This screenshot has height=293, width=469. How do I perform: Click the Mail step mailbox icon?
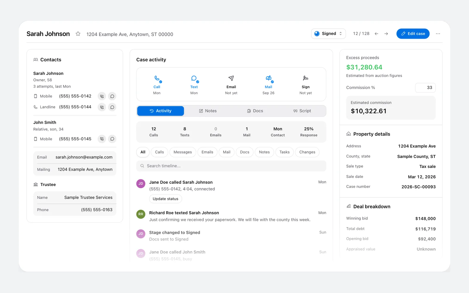click(269, 79)
